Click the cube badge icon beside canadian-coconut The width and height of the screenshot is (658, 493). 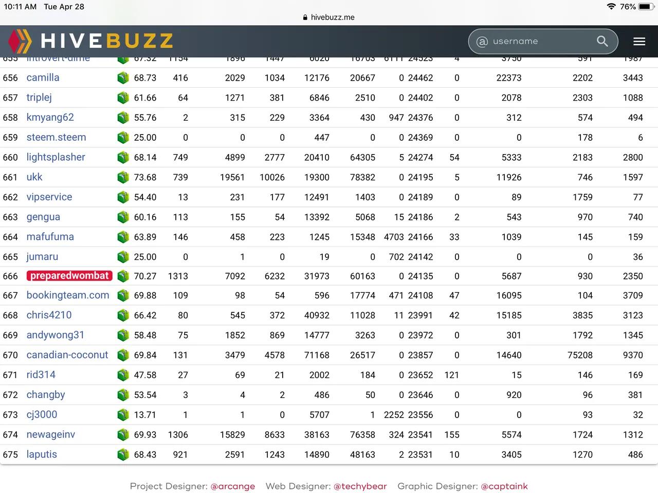(x=123, y=355)
